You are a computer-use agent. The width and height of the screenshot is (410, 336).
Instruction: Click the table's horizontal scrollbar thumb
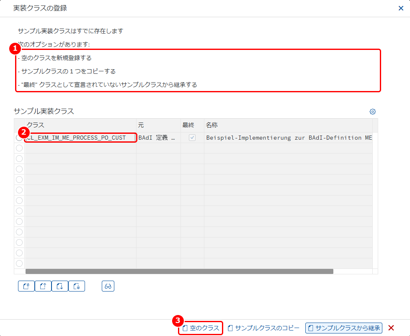click(x=179, y=271)
